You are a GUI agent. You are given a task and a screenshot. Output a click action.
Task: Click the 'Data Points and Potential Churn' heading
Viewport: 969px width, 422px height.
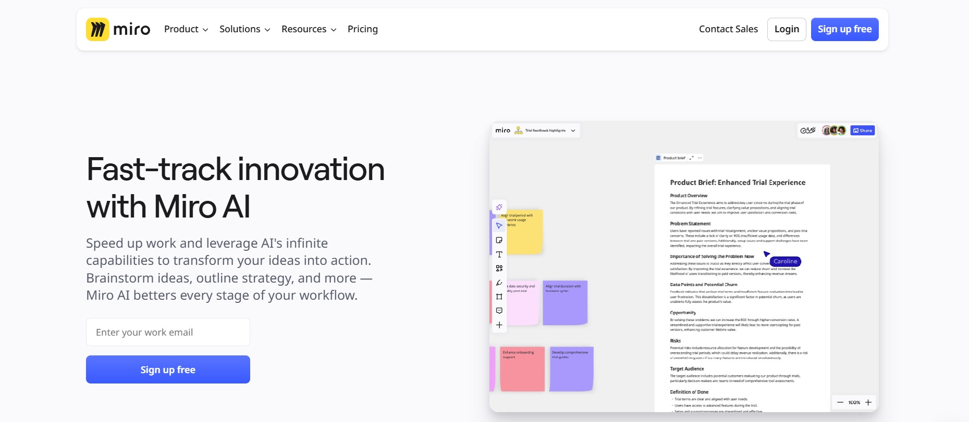704,285
